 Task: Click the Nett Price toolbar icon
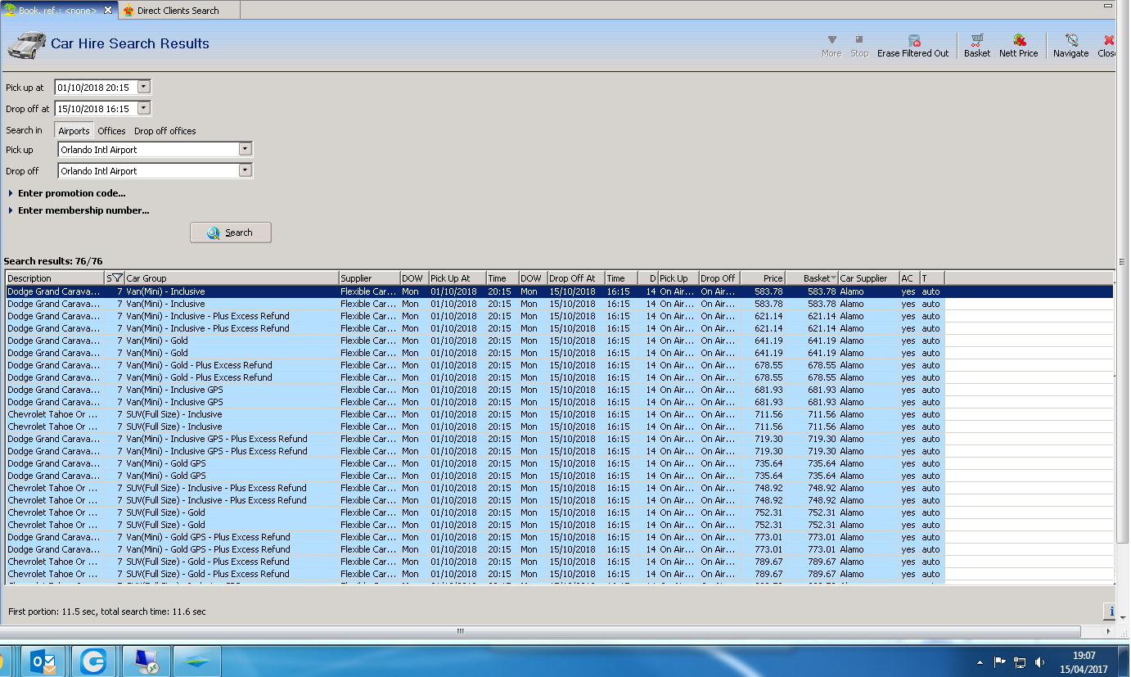[x=1019, y=40]
